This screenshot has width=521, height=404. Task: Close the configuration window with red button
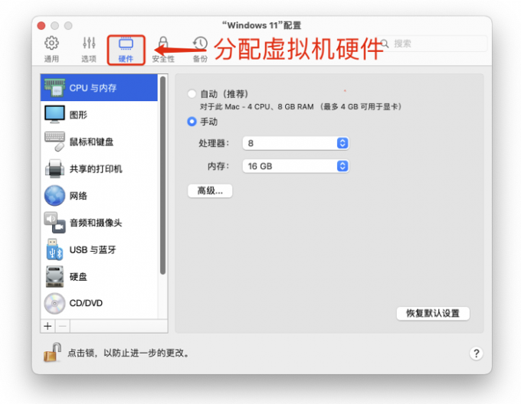41,25
